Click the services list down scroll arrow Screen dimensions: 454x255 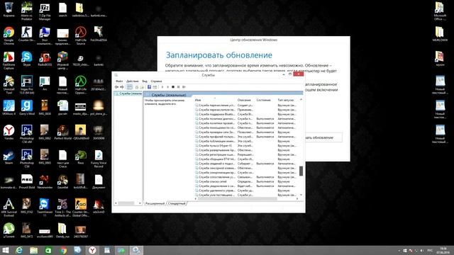point(301,195)
